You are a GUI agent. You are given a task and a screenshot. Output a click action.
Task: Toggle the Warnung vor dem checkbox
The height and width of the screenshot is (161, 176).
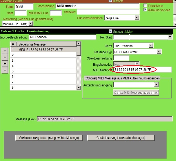145,10
